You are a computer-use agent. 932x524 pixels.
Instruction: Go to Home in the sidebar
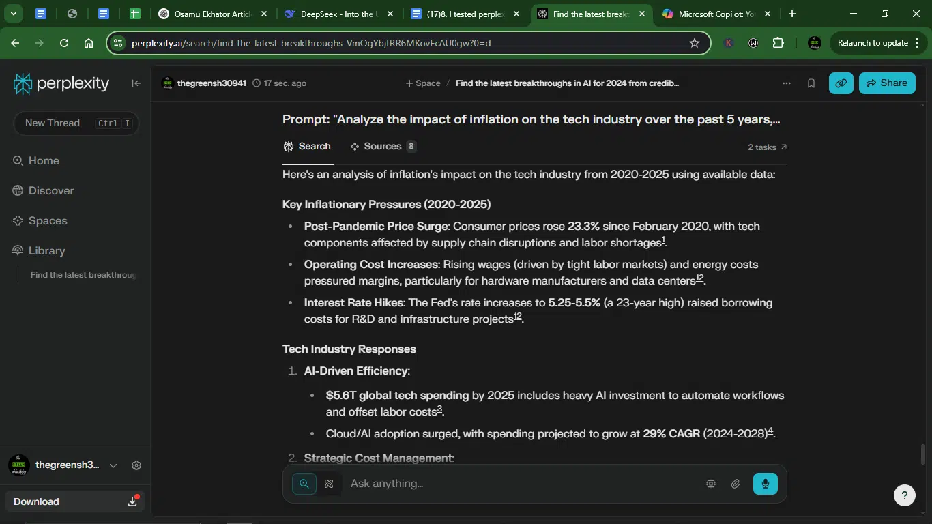[x=36, y=161]
